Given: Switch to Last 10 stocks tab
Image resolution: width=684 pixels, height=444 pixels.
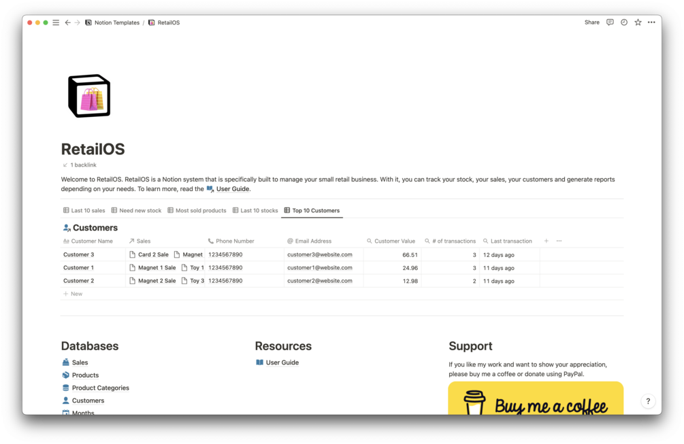Looking at the screenshot, I should [x=255, y=211].
